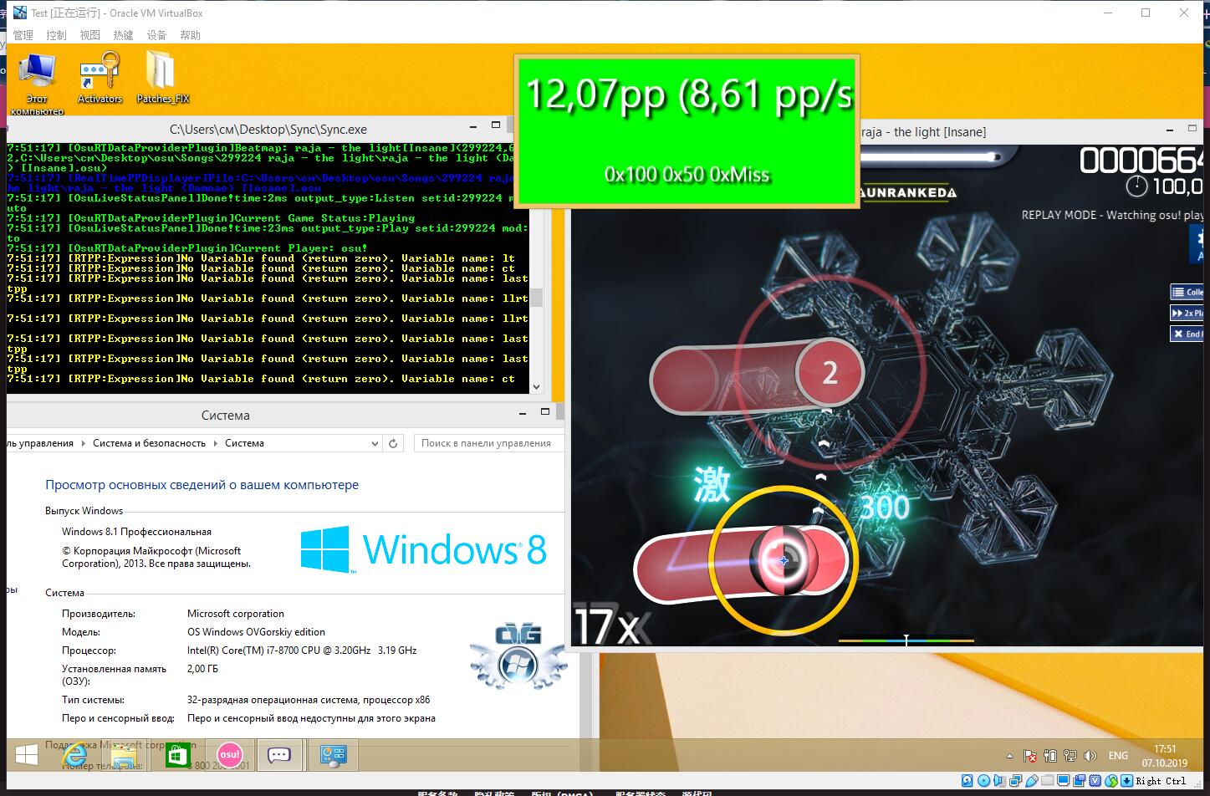
Task: Click the Collections button in osu! replay
Action: pos(1187,292)
